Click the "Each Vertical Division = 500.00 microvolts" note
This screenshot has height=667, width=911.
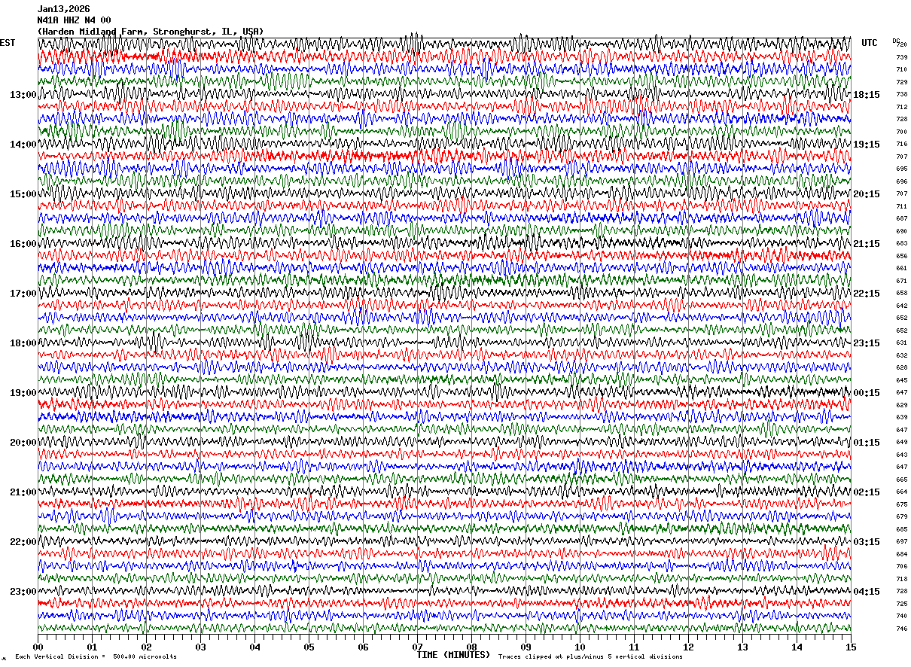click(x=96, y=657)
